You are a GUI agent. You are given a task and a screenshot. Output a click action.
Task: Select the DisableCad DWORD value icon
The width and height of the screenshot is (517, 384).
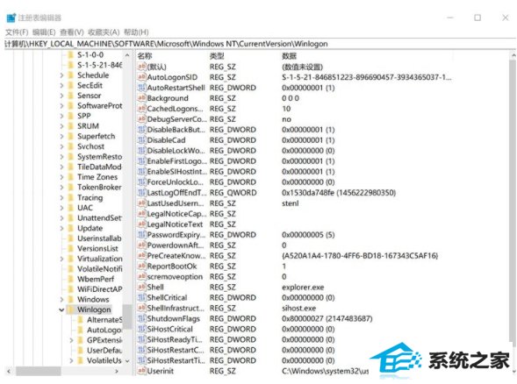(x=141, y=140)
